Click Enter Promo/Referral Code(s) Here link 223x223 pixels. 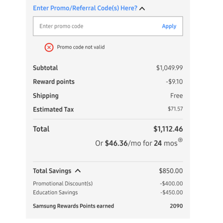tap(85, 8)
